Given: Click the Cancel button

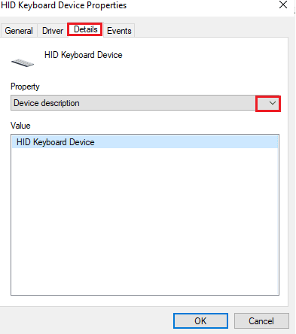Looking at the screenshot, I should click(261, 321).
